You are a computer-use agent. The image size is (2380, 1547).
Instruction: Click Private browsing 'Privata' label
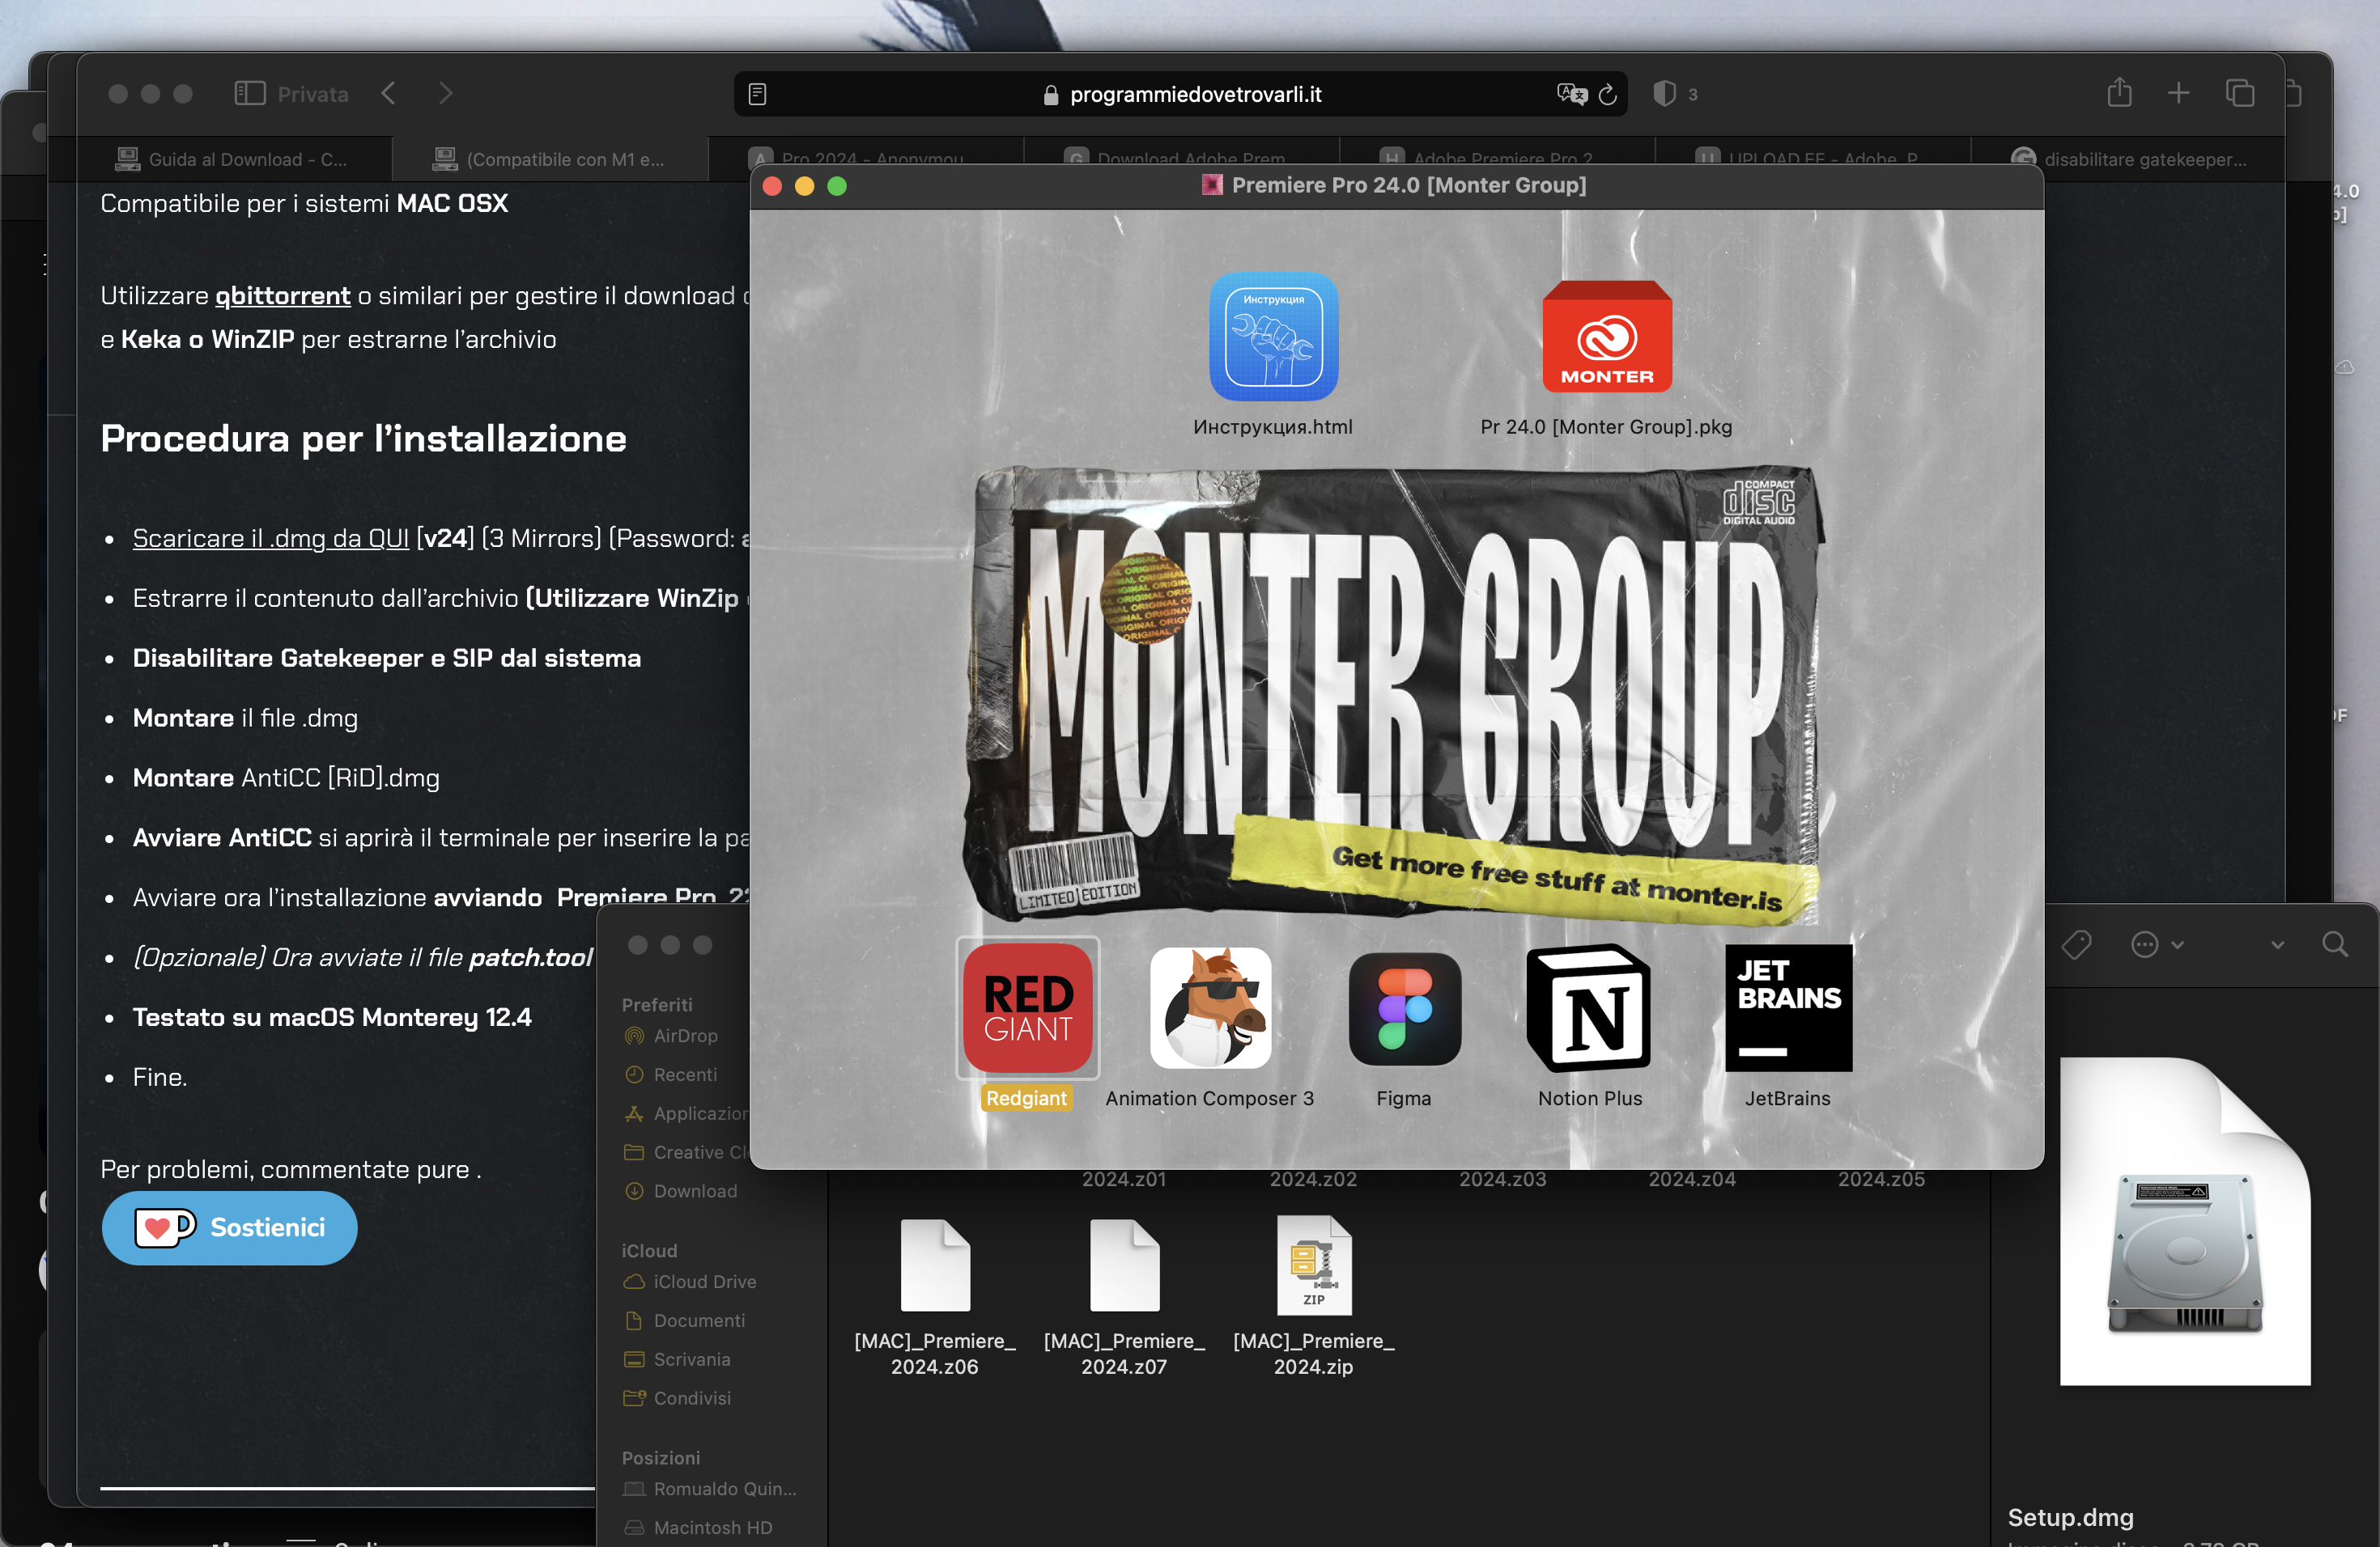coord(313,94)
